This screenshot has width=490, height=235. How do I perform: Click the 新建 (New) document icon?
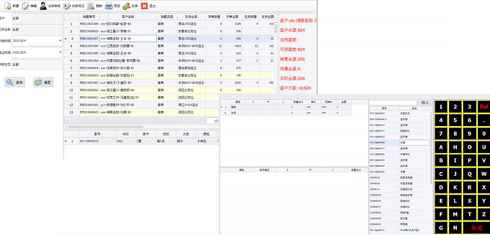point(7,6)
